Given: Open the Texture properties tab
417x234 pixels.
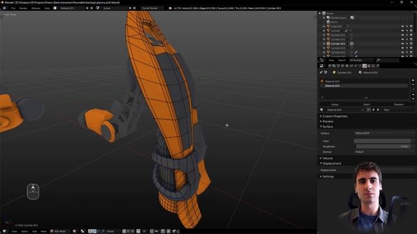Looking at the screenshot, I should (x=369, y=66).
